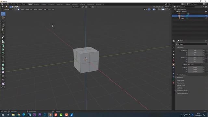This screenshot has width=208, height=117.
Task: Enable wireframe viewport shading
Action: pos(161,9)
